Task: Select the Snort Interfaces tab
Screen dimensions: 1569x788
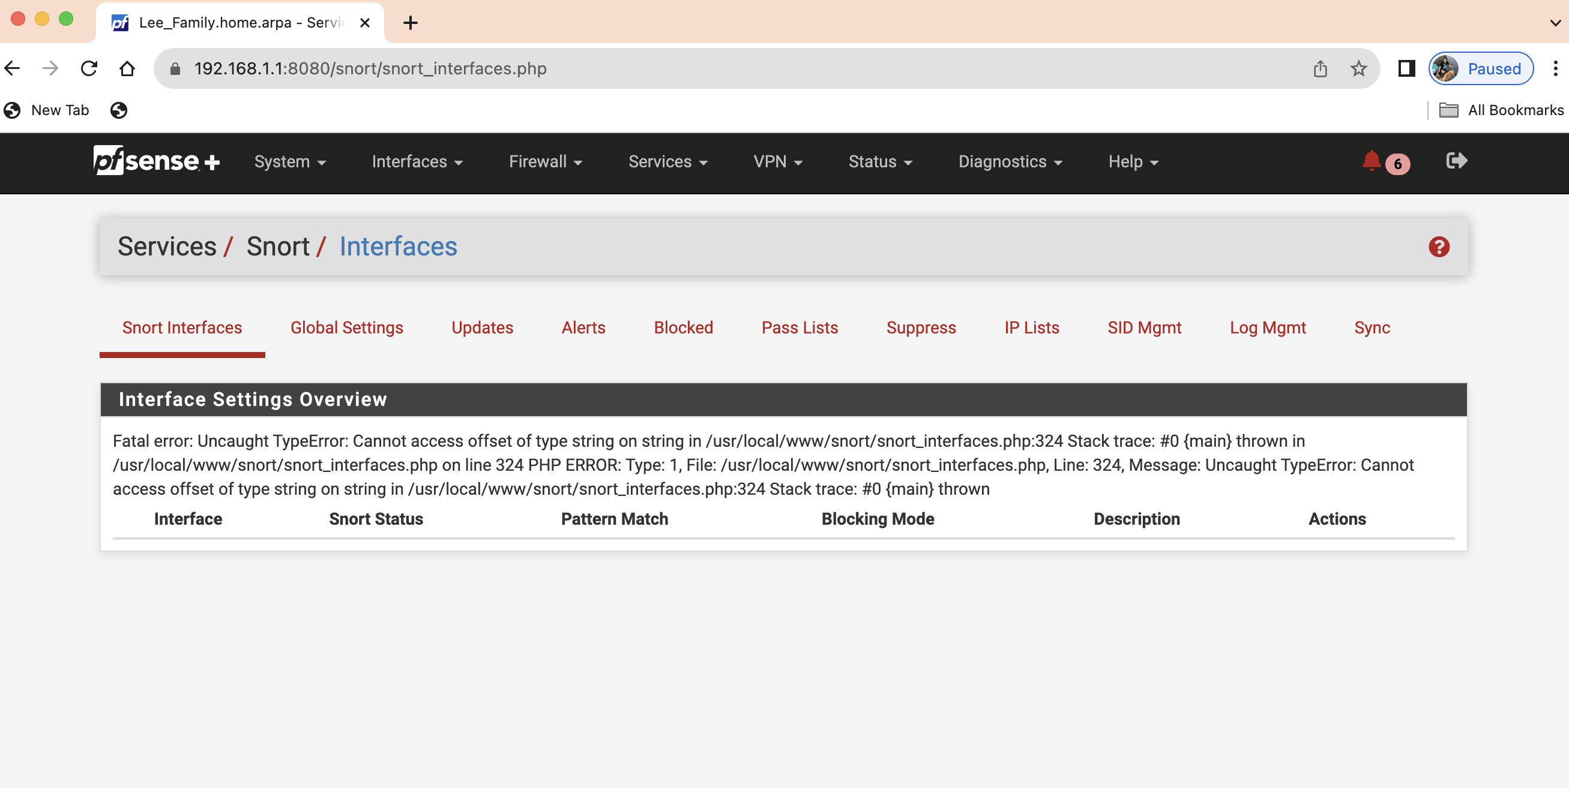Action: [x=182, y=327]
